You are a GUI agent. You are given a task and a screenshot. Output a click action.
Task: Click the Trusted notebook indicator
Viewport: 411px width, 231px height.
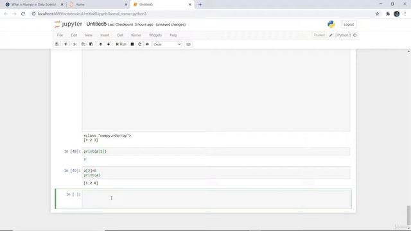click(x=319, y=35)
